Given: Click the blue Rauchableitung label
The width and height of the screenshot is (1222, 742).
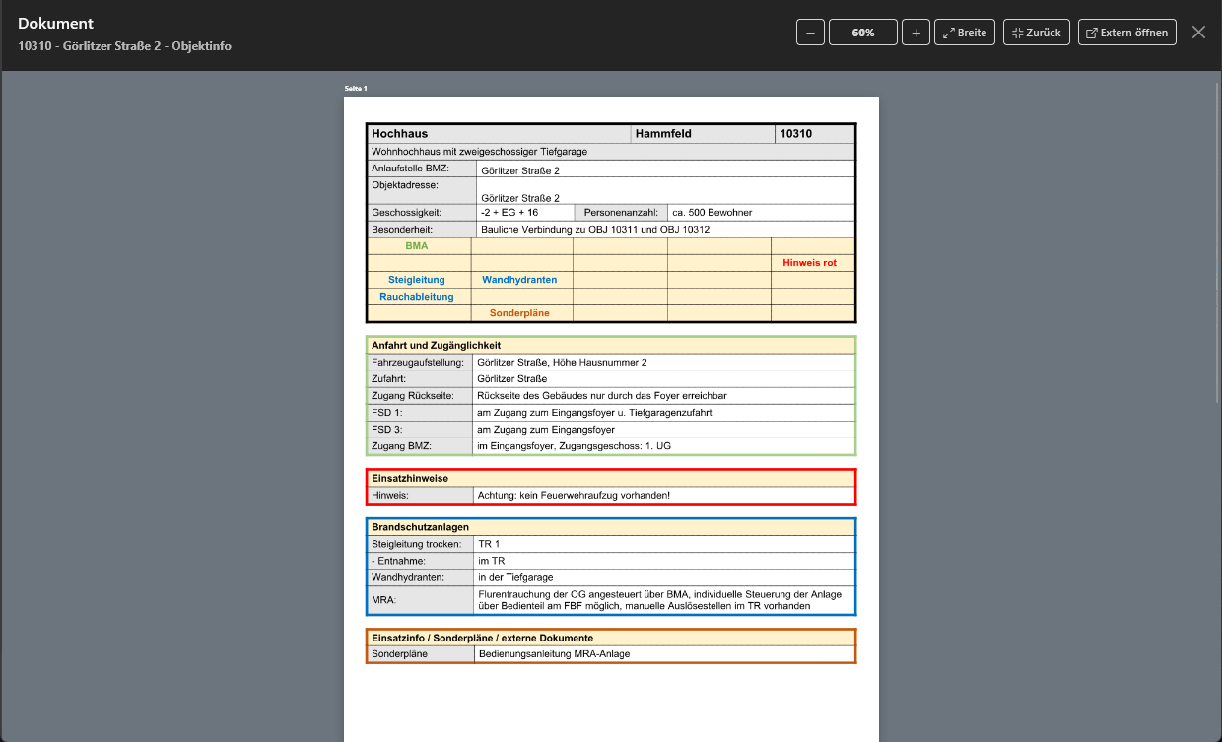Looking at the screenshot, I should tap(417, 297).
